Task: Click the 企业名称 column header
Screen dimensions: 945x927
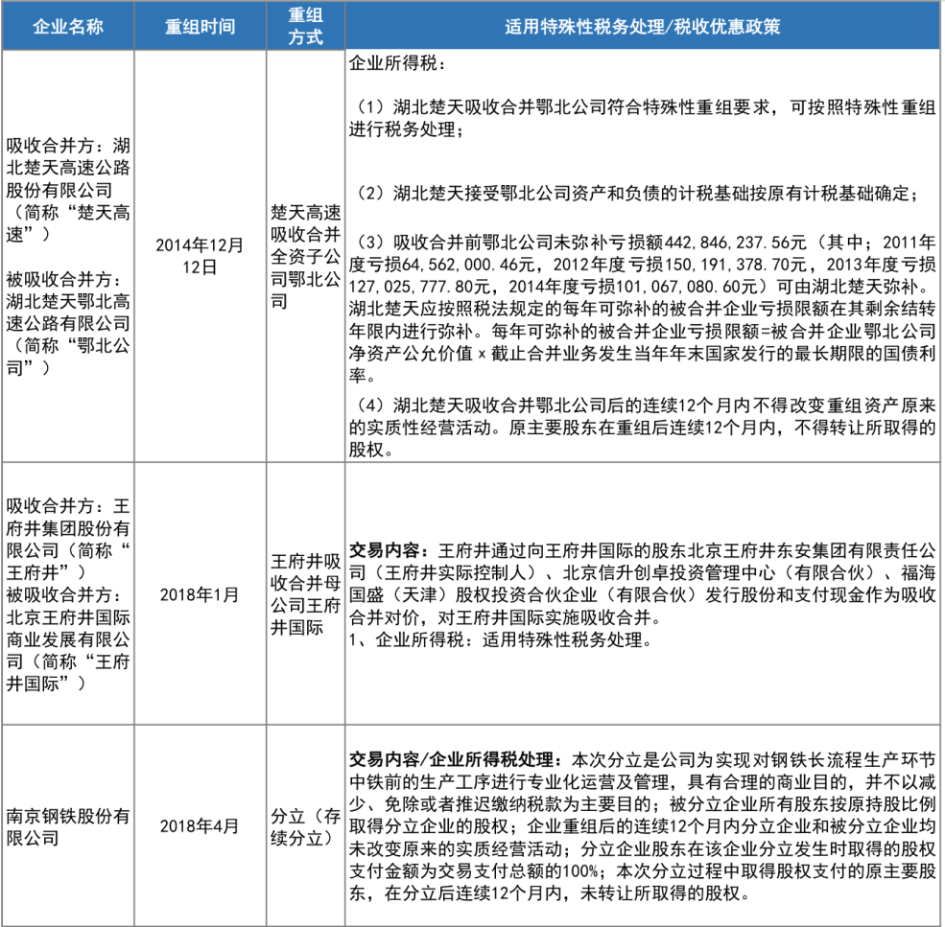Action: pos(67,27)
